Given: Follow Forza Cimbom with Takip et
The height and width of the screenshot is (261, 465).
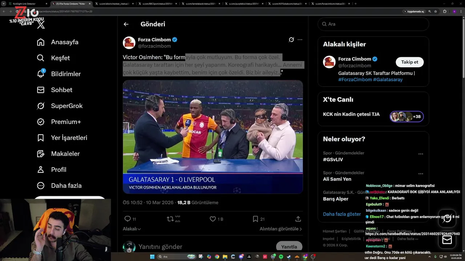Looking at the screenshot, I should (409, 62).
